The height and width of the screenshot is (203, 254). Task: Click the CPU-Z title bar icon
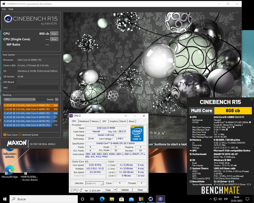coord(71,116)
